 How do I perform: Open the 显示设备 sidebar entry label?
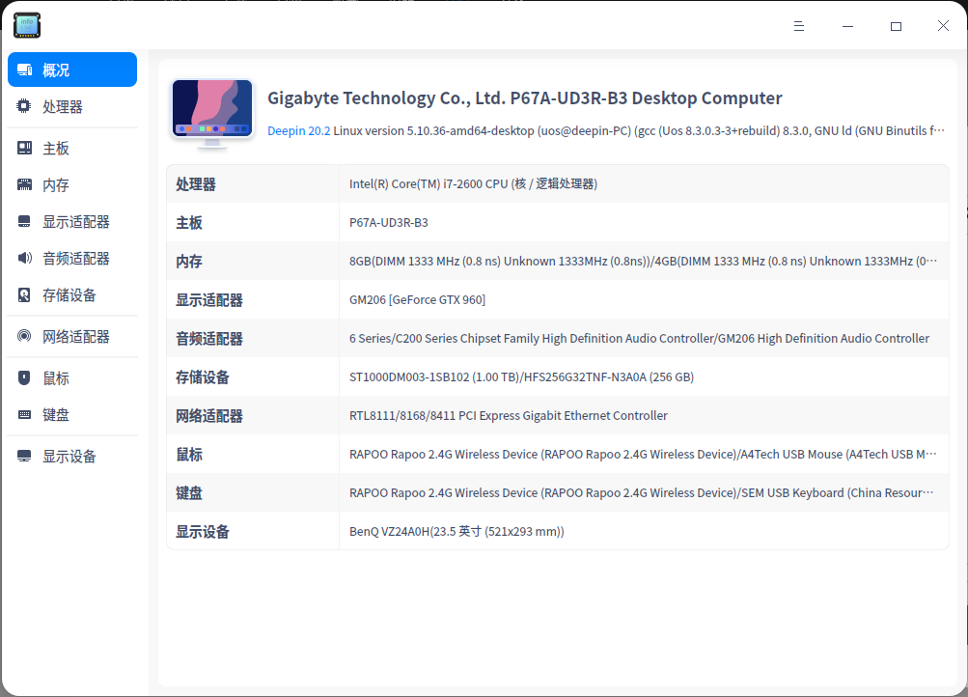(69, 457)
